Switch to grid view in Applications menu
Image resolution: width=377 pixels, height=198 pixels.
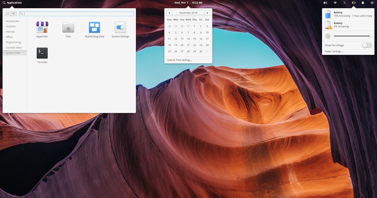[x=8, y=14]
